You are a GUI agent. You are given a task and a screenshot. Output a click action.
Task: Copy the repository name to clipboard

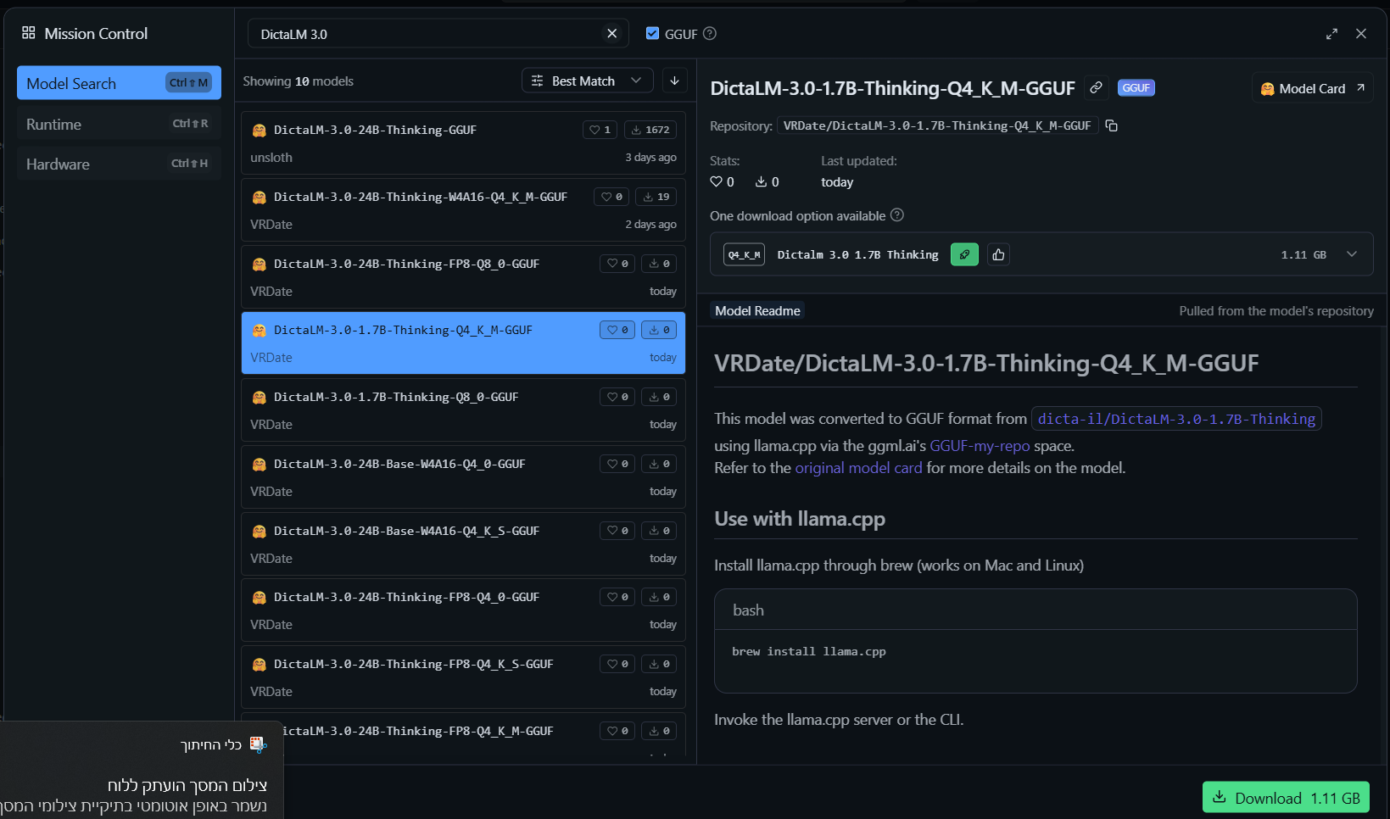point(1111,125)
